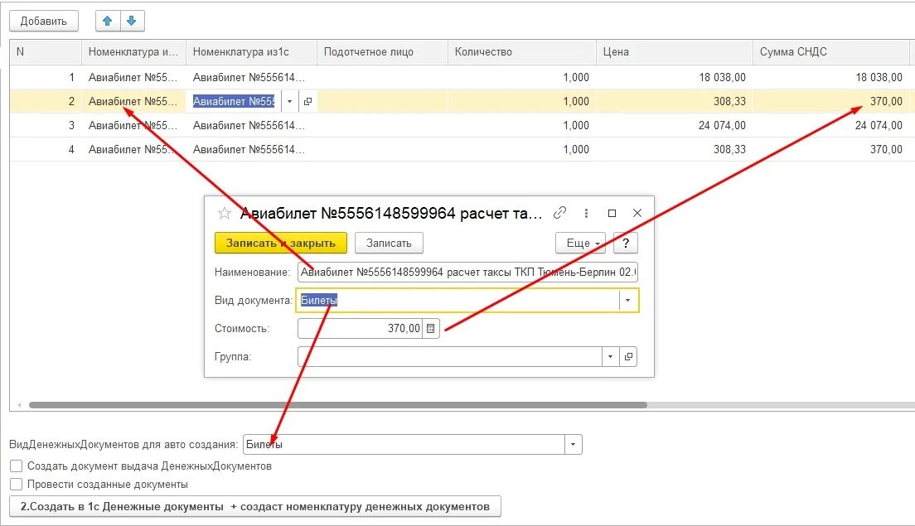Select row 3 sum cell 24 074,00
Viewport: 915px width, 526px height.
(x=831, y=125)
